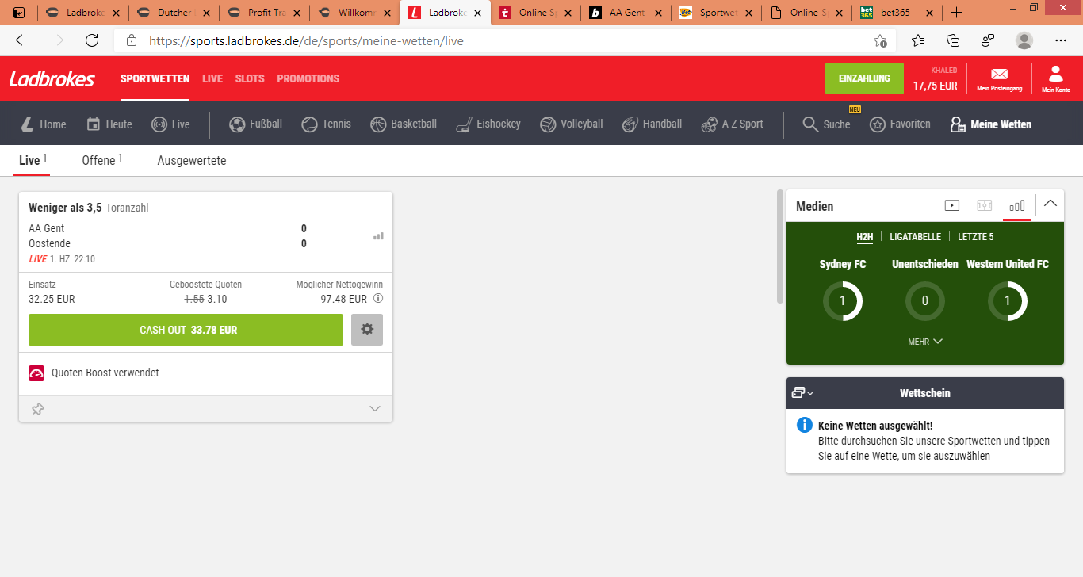Screen dimensions: 1083x577
Task: Click info icon next to Möglicher Nettogewinn
Action: click(x=378, y=299)
